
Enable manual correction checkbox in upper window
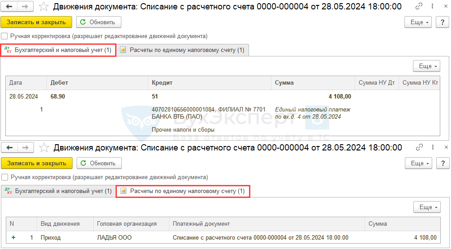4,36
